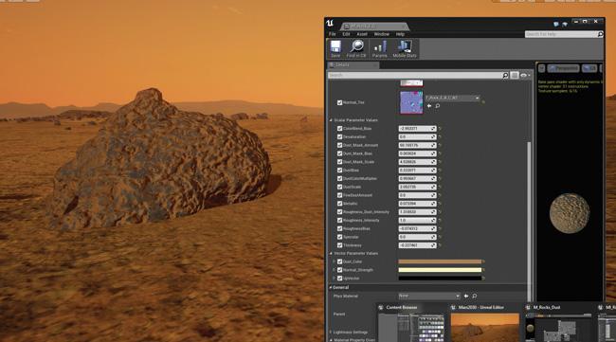Open the Normal_Tex texture dropdown
Image resolution: width=616 pixels, height=342 pixels.
point(452,98)
